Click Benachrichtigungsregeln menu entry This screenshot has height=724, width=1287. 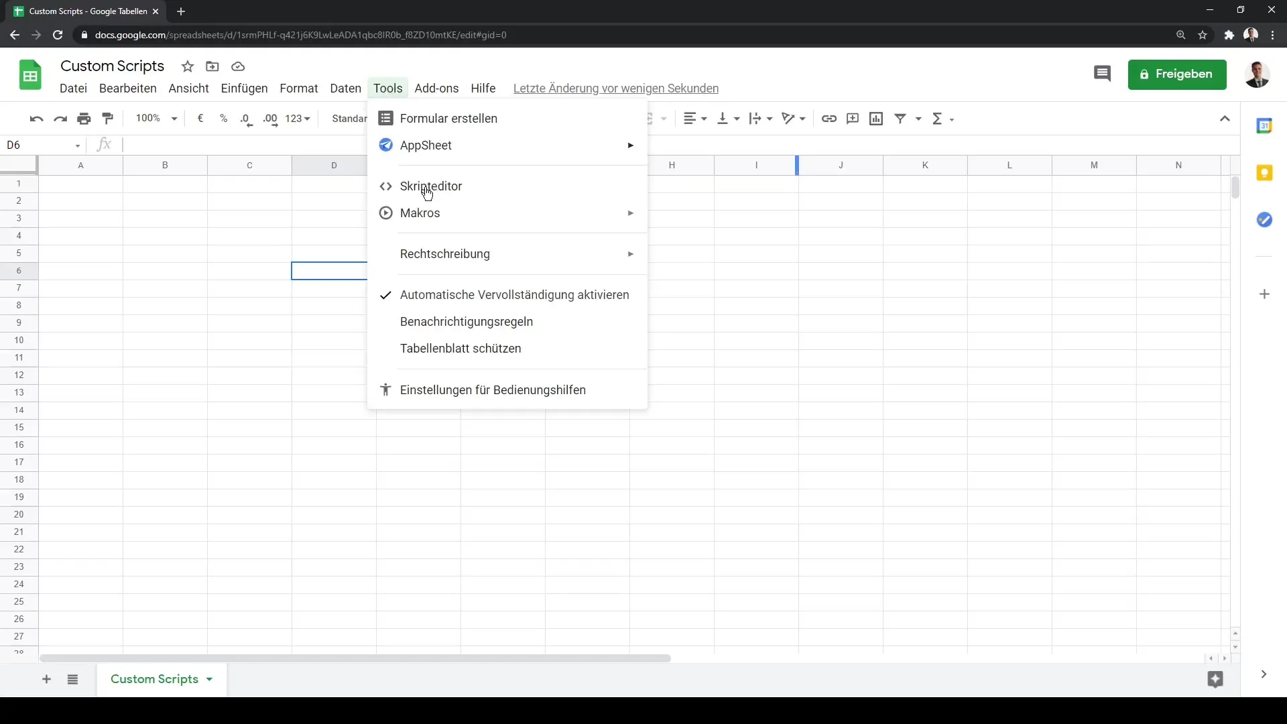point(467,322)
